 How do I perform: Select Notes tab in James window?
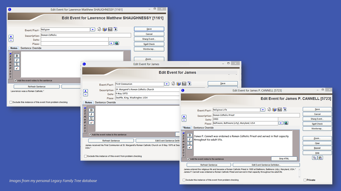click(x=88, y=102)
